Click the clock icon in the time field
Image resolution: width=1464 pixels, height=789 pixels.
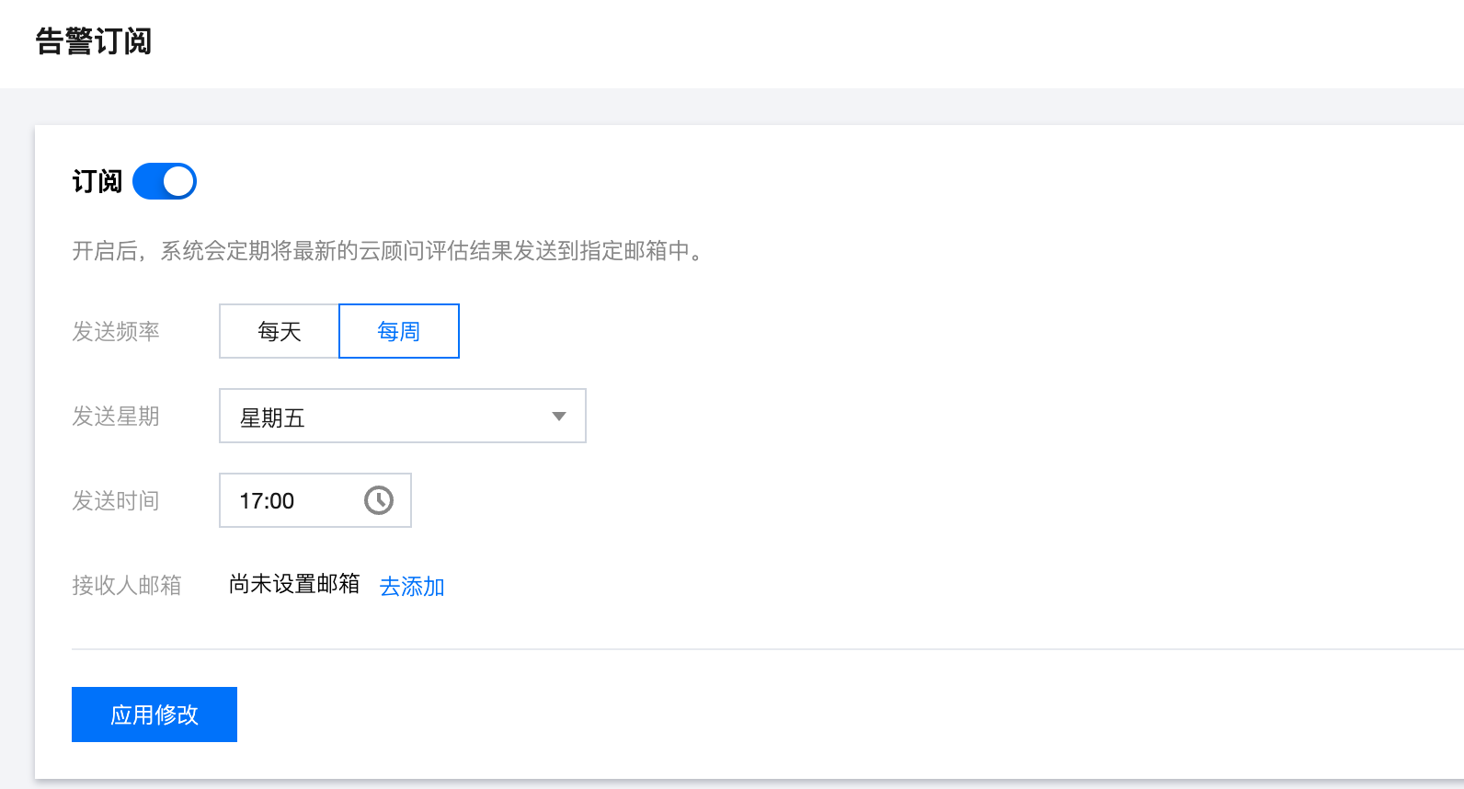(x=379, y=500)
